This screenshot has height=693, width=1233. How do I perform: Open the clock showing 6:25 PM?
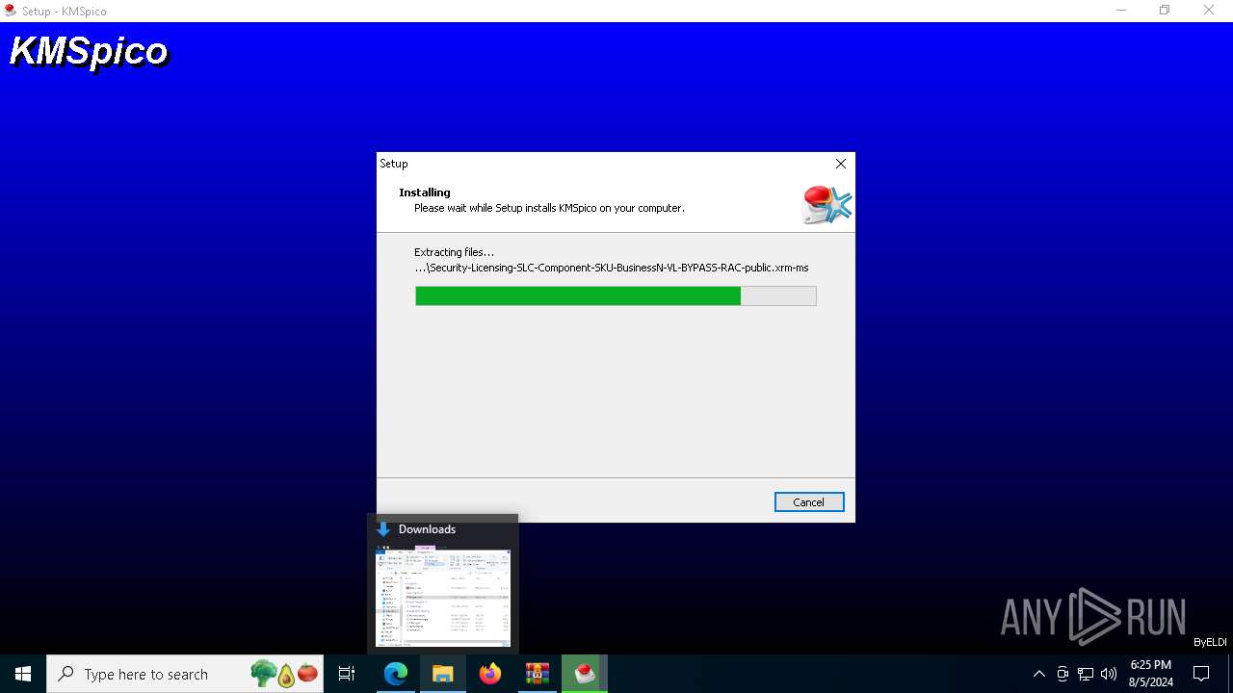point(1150,674)
